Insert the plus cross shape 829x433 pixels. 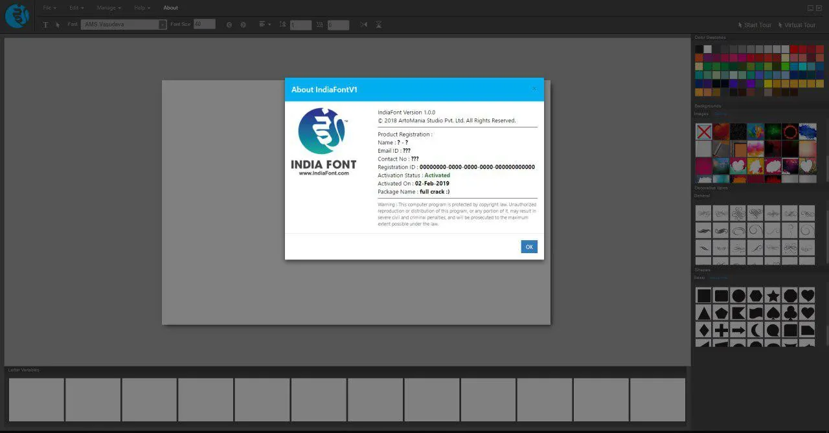[x=721, y=330]
